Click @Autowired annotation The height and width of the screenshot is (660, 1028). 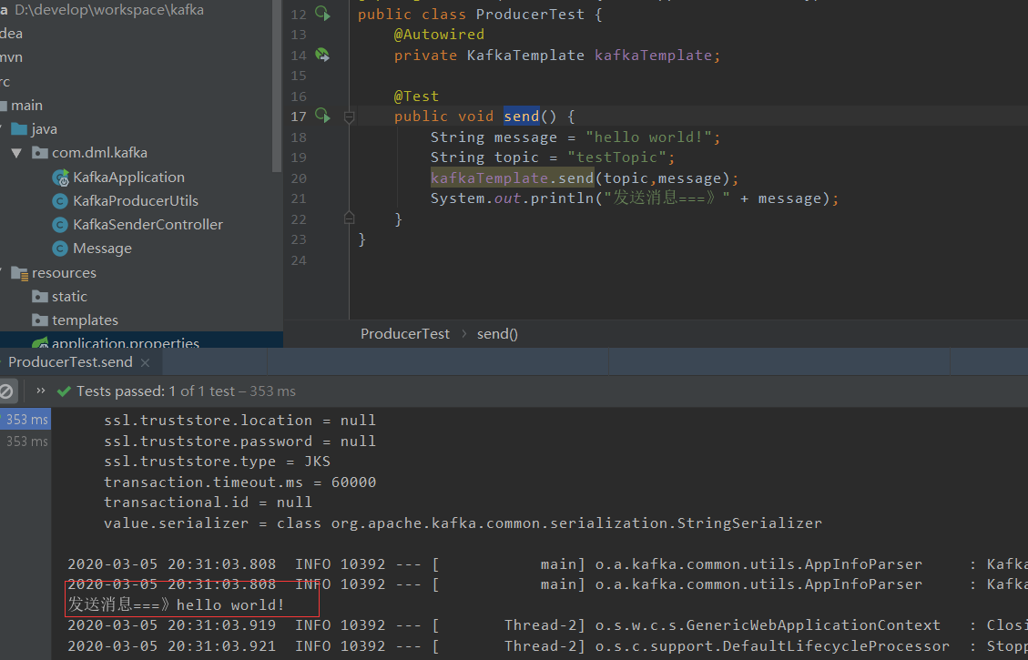click(439, 34)
